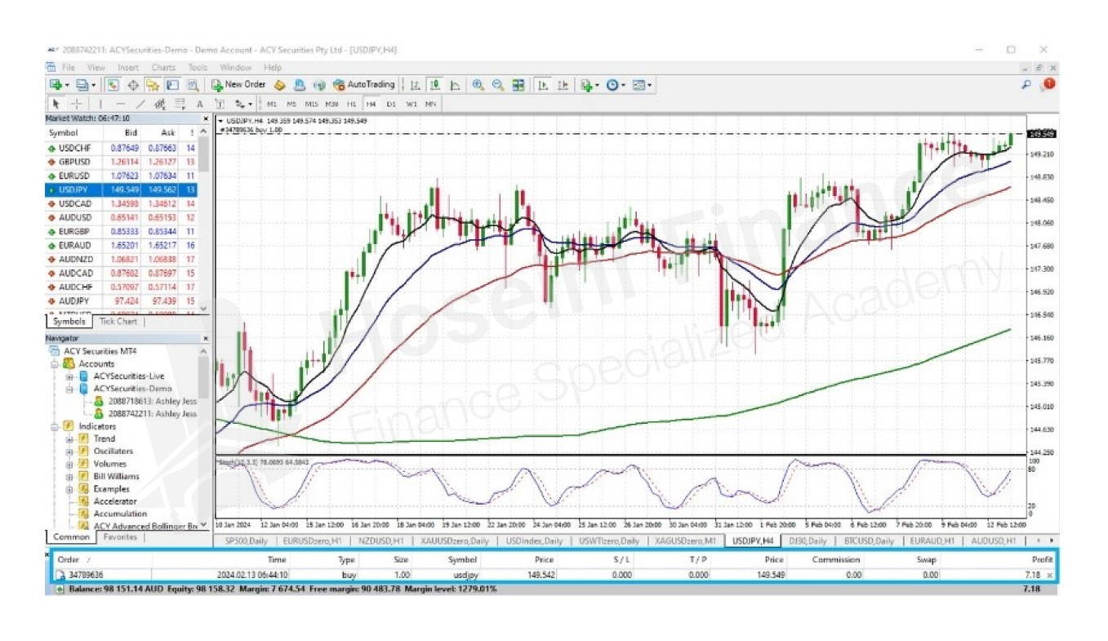This screenshot has width=1108, height=641.
Task: Open the Strategy Tester icon
Action: coord(193,84)
